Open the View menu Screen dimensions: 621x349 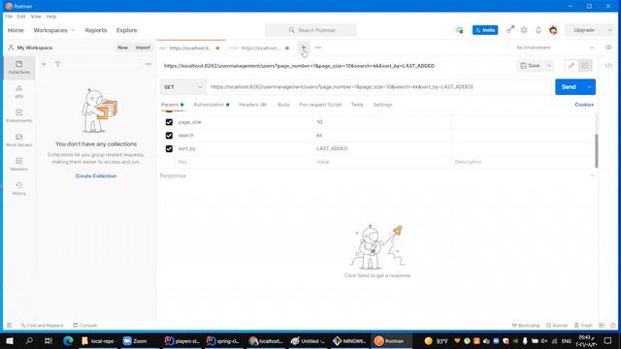coord(36,16)
